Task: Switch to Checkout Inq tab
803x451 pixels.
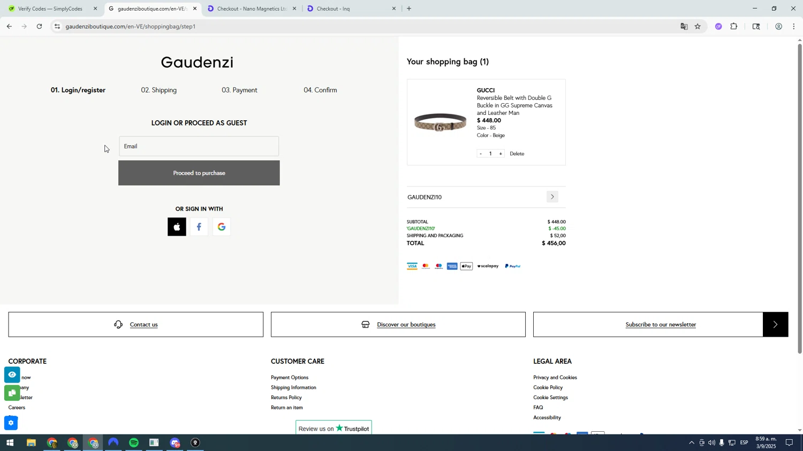Action: (x=351, y=9)
